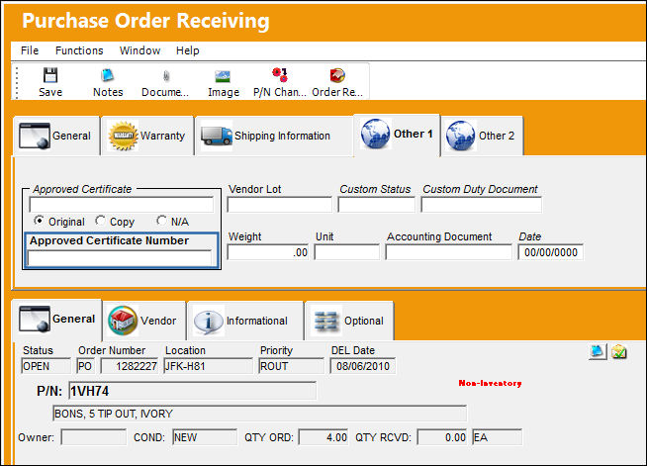The image size is (647, 466).
Task: Open the Informational tab
Action: 245,321
